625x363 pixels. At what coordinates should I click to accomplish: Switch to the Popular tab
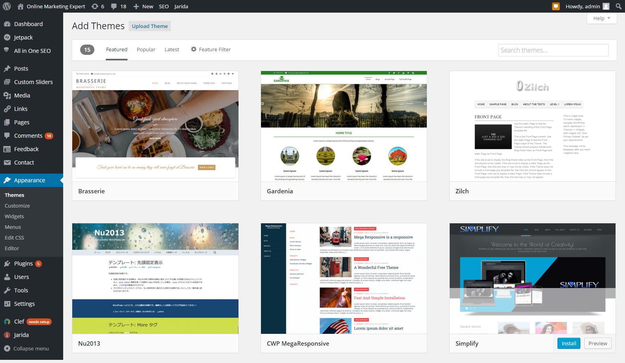pos(146,50)
